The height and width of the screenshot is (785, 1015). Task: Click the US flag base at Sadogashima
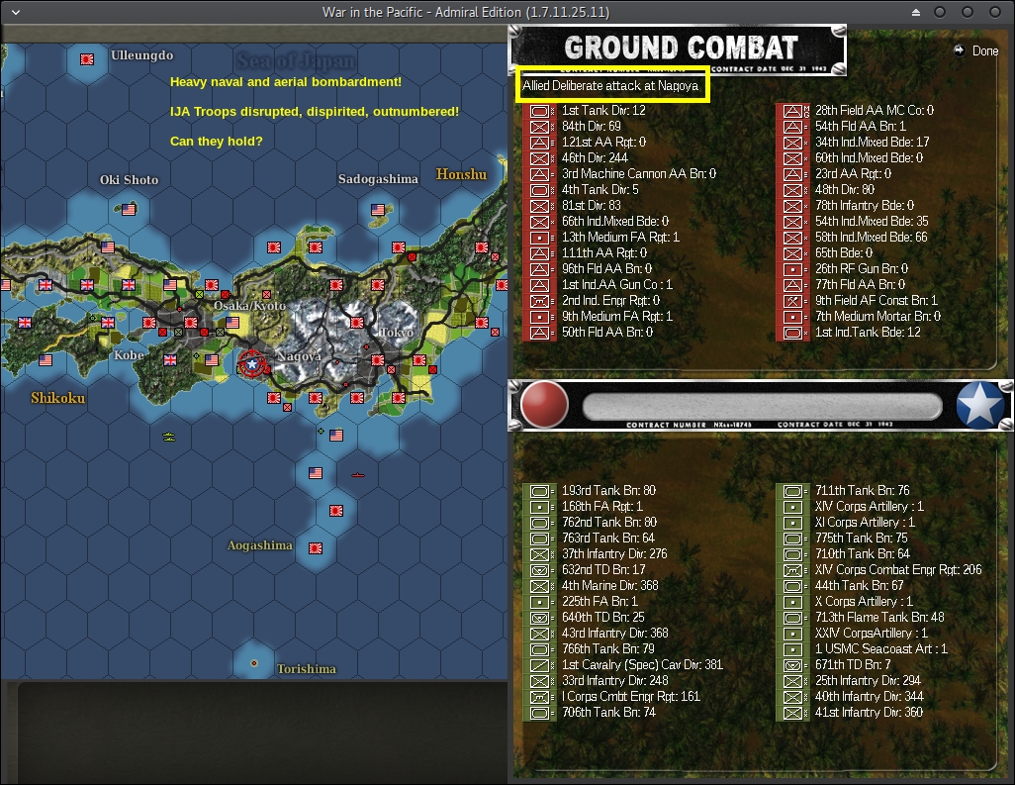tap(378, 210)
